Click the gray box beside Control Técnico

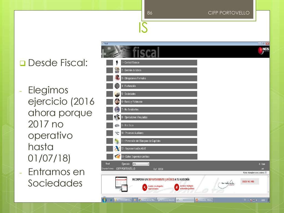pos(110,63)
